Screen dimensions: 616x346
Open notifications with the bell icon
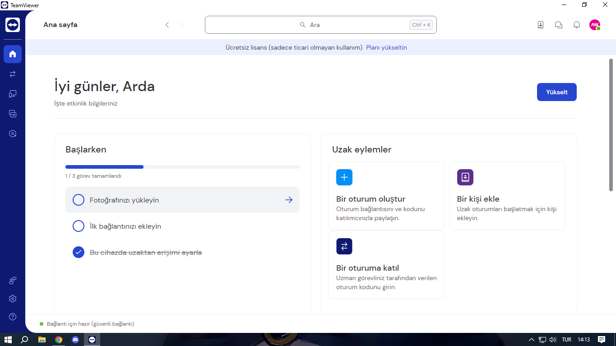pos(577,25)
